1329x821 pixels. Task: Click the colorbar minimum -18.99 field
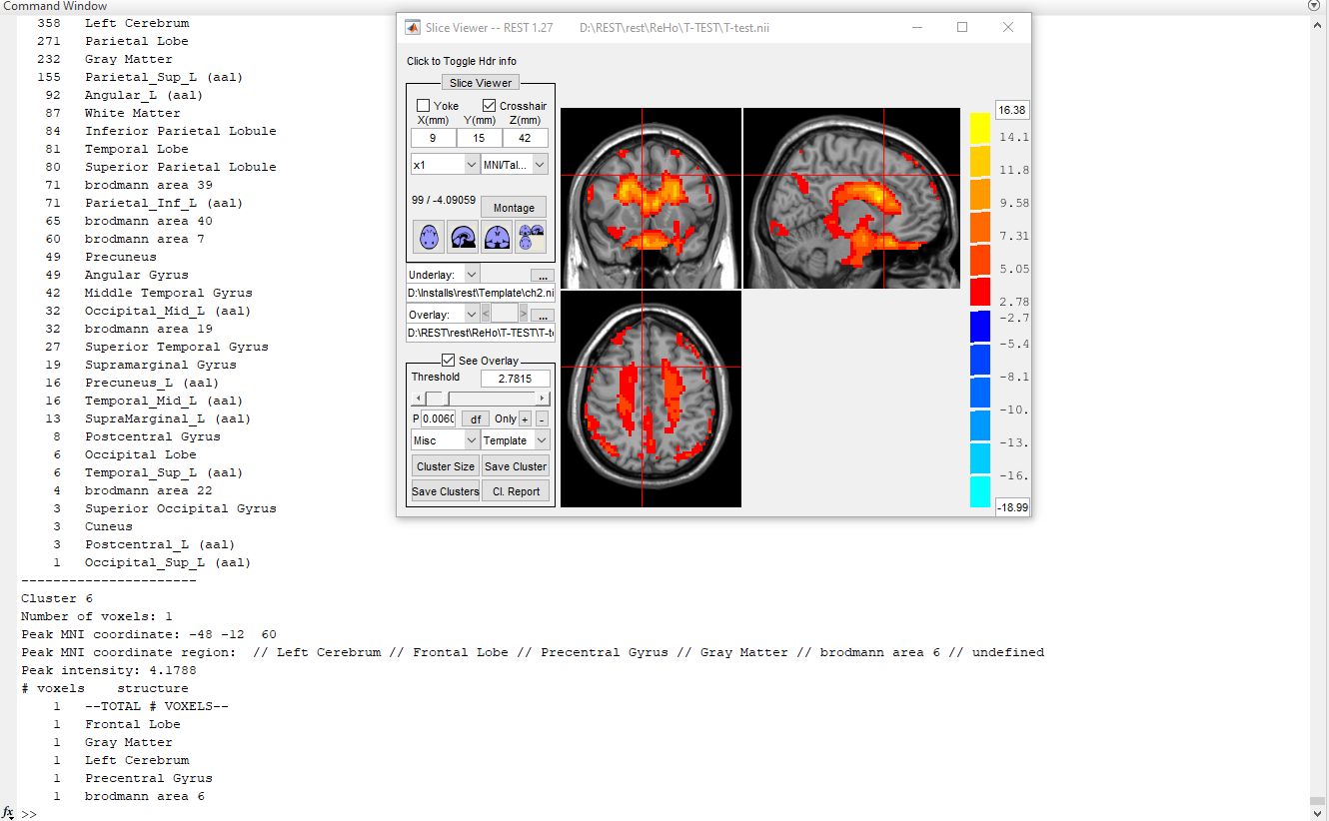[1012, 507]
